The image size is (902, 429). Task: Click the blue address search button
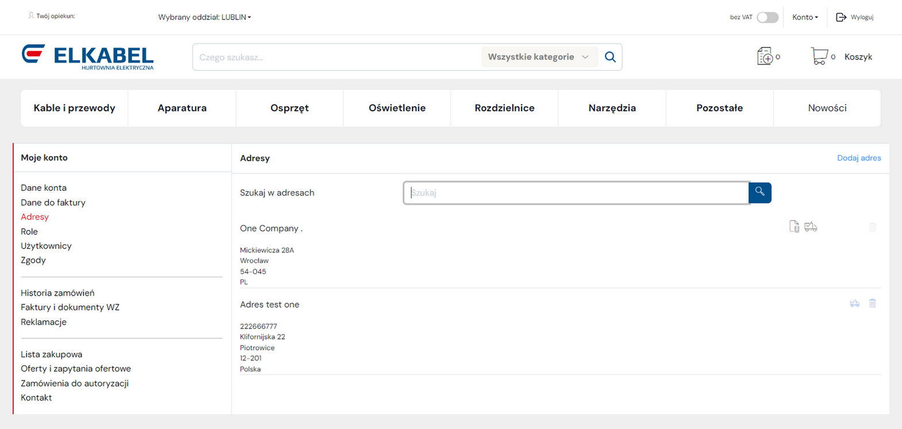(760, 192)
